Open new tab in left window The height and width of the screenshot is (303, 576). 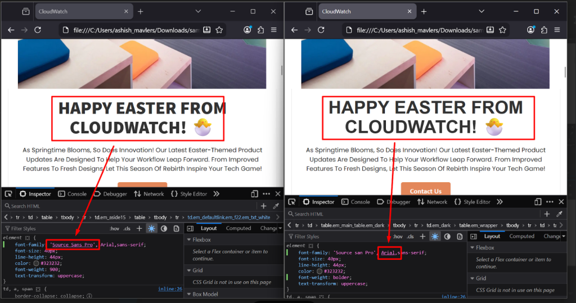pyautogui.click(x=140, y=11)
